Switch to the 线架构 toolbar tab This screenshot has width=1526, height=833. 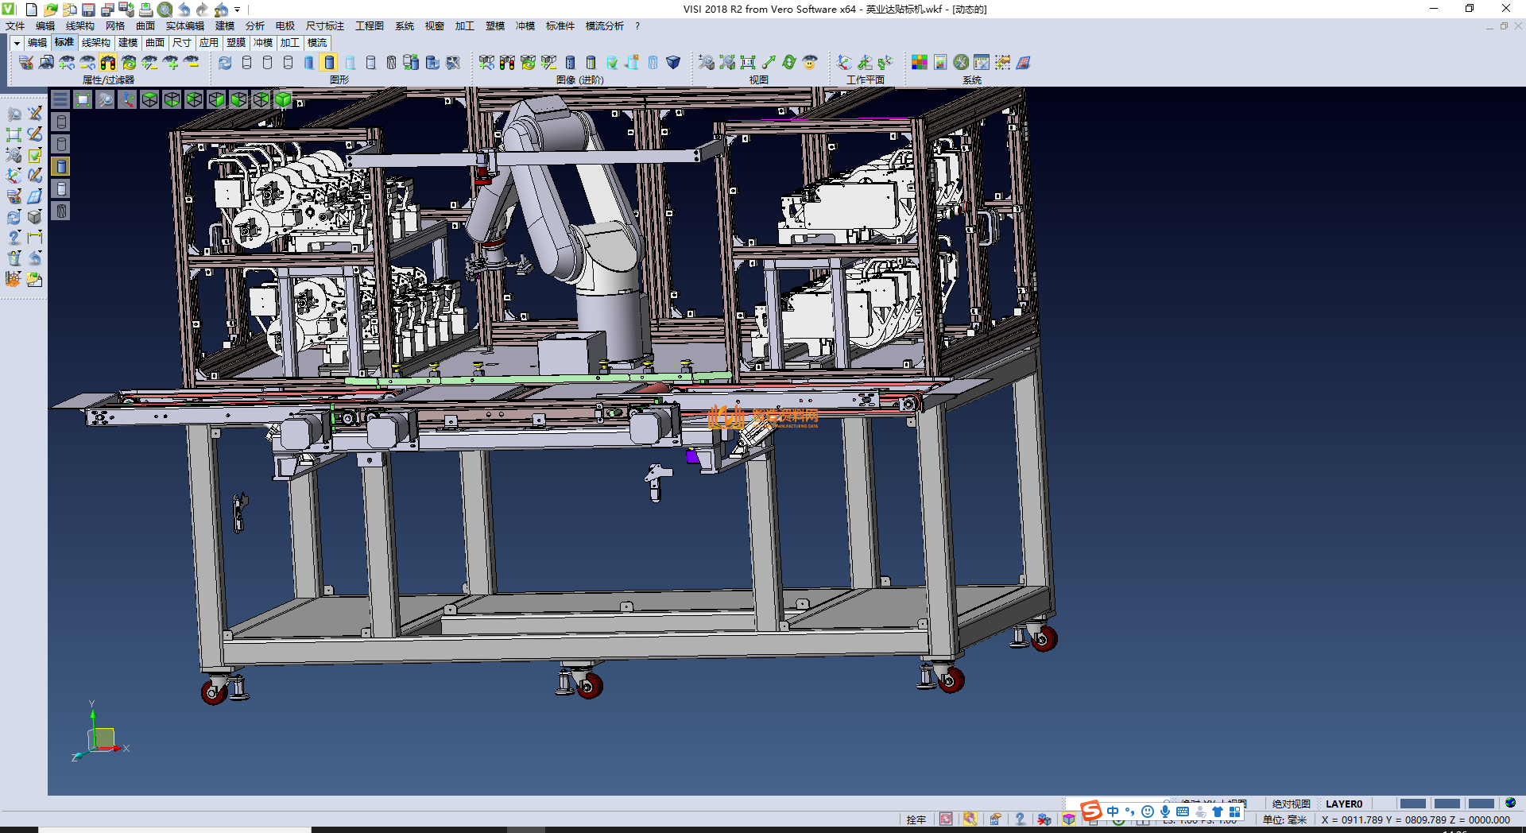point(95,43)
